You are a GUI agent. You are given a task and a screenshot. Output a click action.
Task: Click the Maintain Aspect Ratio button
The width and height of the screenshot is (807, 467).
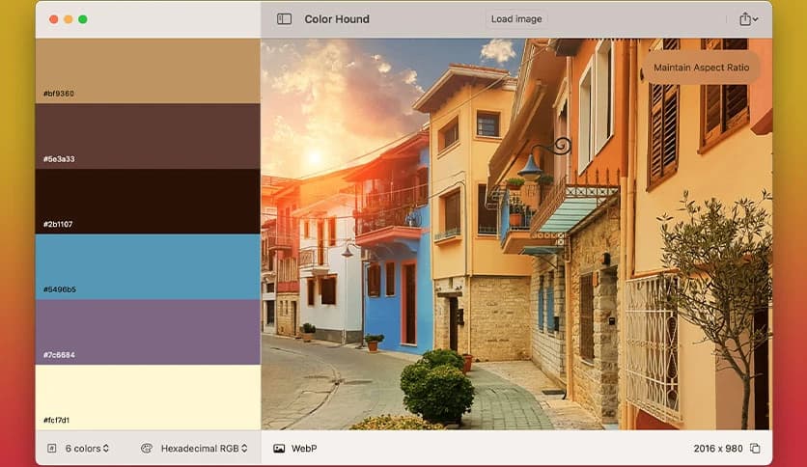[x=701, y=68]
